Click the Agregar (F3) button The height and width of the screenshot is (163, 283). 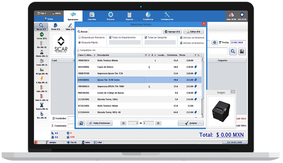click(x=172, y=32)
